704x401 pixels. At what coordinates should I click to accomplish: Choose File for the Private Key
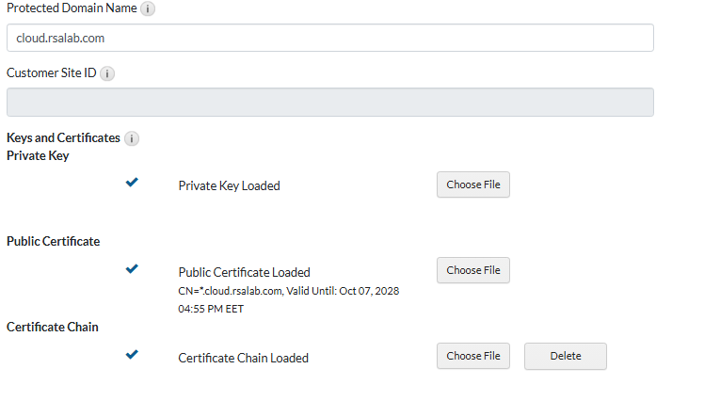[472, 184]
